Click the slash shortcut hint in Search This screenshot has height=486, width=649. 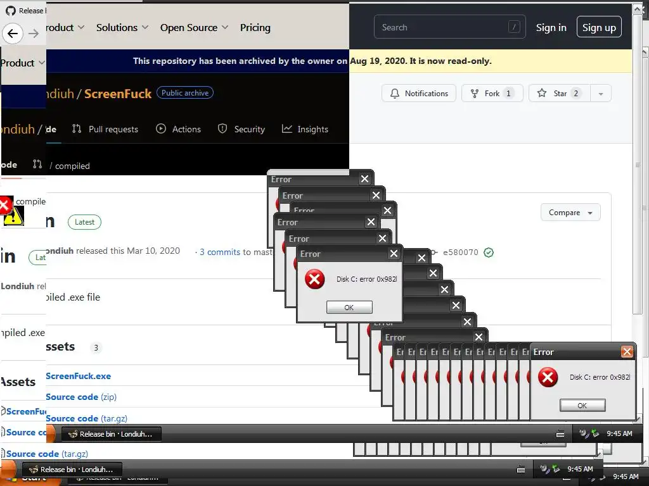513,27
